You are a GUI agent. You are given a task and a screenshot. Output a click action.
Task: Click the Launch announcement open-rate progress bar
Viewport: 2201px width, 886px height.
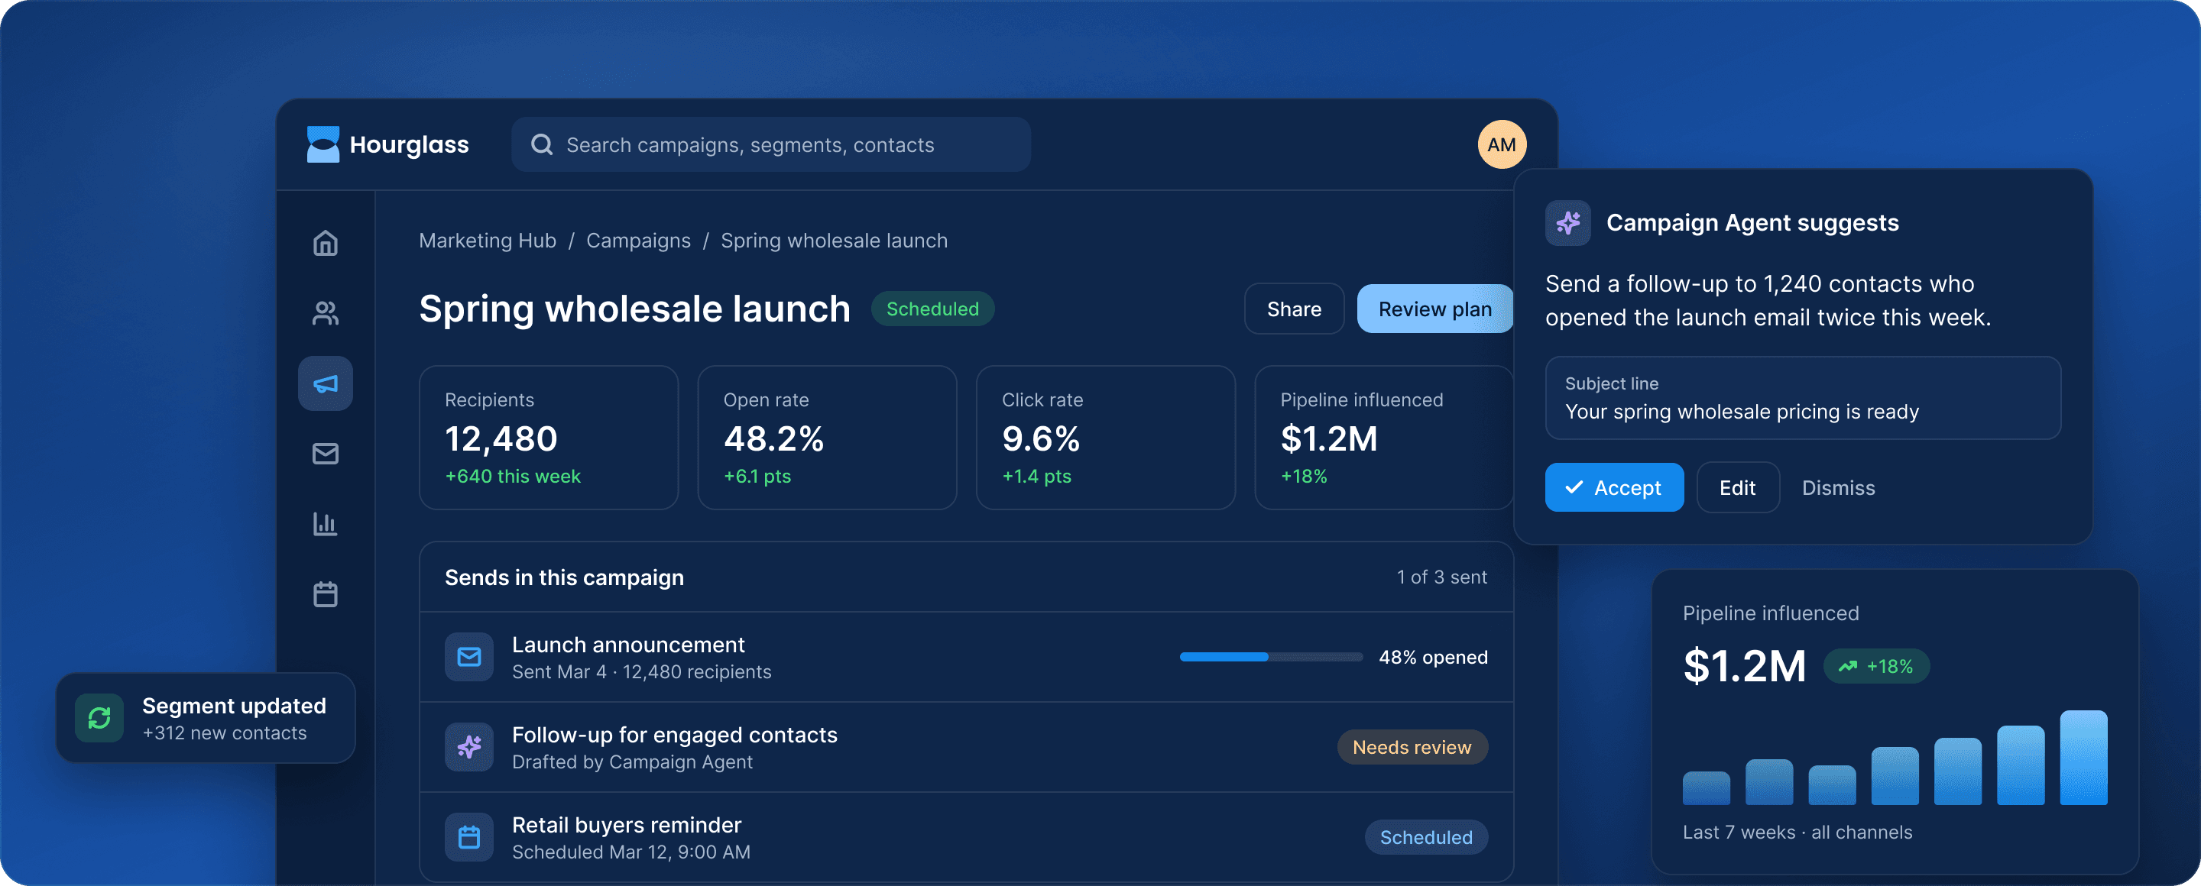point(1270,656)
